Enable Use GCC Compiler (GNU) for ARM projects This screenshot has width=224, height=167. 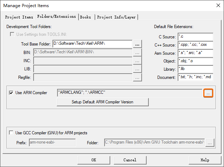pyautogui.click(x=11, y=133)
